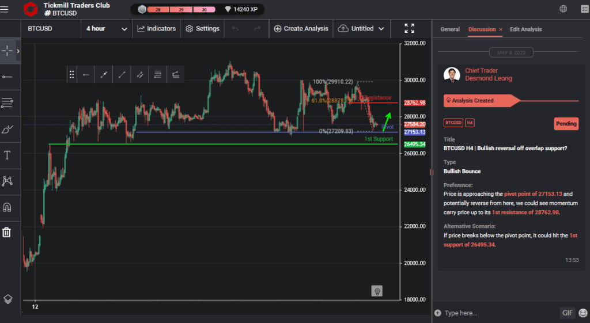Click the top-right panel layout icon
The width and height of the screenshot is (590, 323).
click(x=585, y=9)
